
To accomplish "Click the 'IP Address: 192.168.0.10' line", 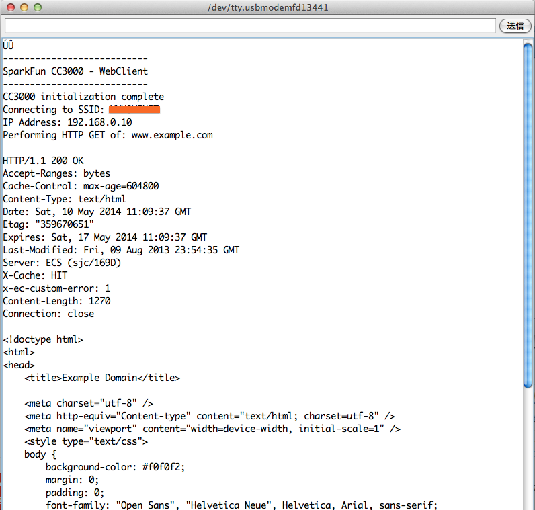I will [x=68, y=122].
